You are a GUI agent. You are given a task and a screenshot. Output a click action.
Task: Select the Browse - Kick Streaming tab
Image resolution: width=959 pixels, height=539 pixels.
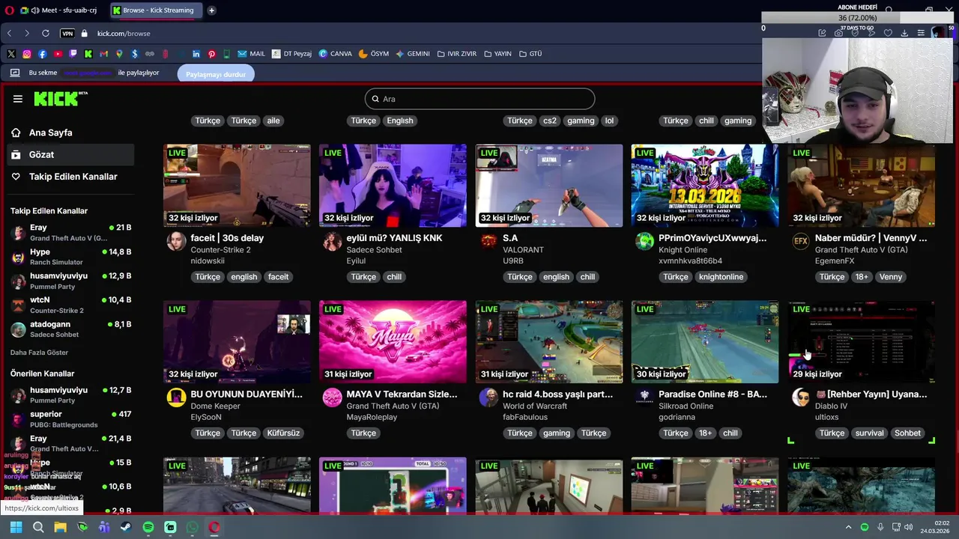pos(155,10)
